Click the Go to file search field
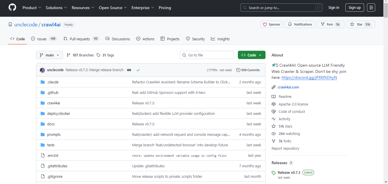 [x=207, y=55]
